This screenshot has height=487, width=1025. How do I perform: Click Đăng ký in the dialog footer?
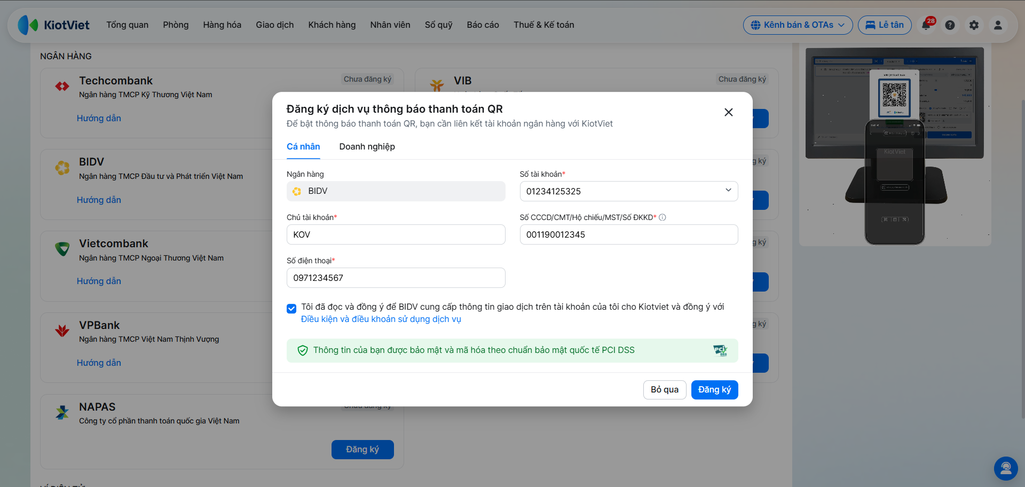click(x=715, y=390)
